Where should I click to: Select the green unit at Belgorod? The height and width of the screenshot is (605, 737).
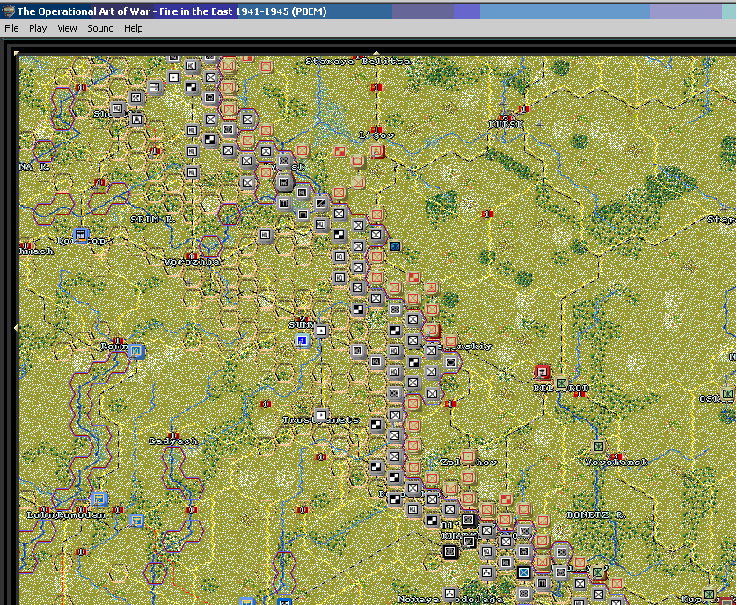(561, 383)
